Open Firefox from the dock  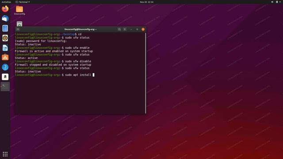[5, 9]
